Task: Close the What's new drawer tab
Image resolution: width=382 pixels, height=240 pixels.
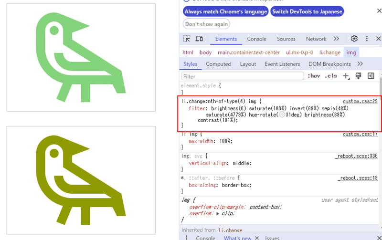Action: (x=257, y=238)
